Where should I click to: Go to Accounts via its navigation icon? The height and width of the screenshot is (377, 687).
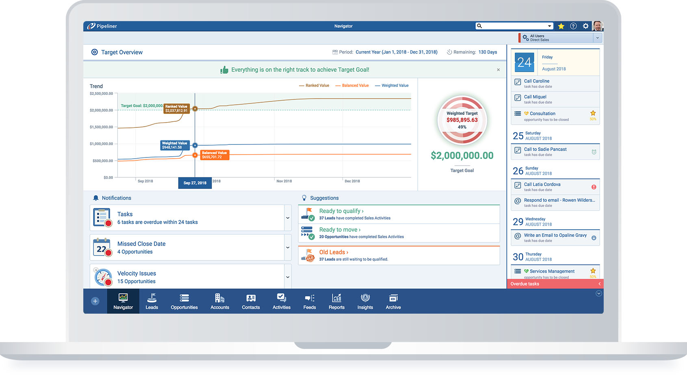219,301
